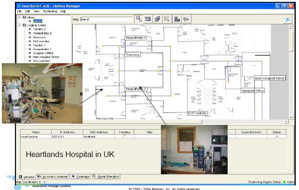Image resolution: width=299 pixels, height=190 pixels.
Task: Click the Logical Areas folder icon
Action: point(24,25)
